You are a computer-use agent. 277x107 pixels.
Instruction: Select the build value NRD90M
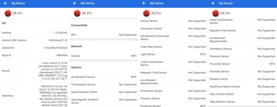point(62,55)
